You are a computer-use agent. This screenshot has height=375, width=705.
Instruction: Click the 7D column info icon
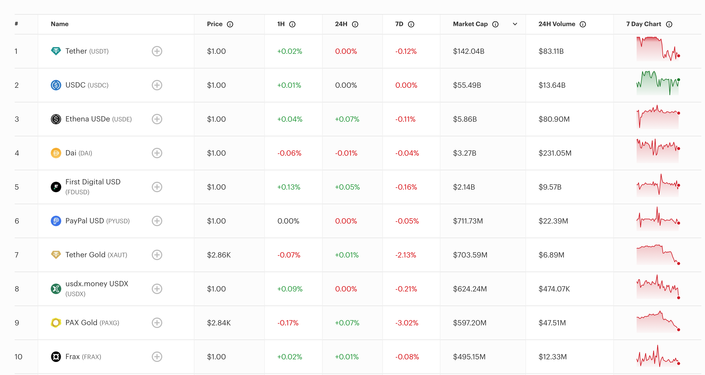411,24
